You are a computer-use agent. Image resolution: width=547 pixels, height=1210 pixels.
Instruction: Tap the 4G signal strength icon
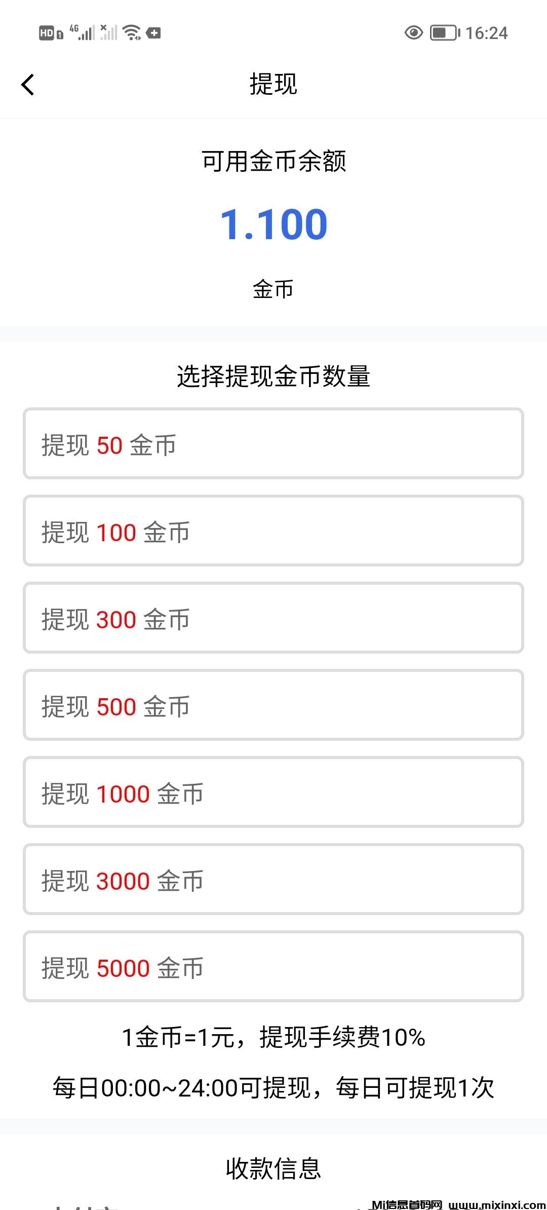tap(83, 32)
